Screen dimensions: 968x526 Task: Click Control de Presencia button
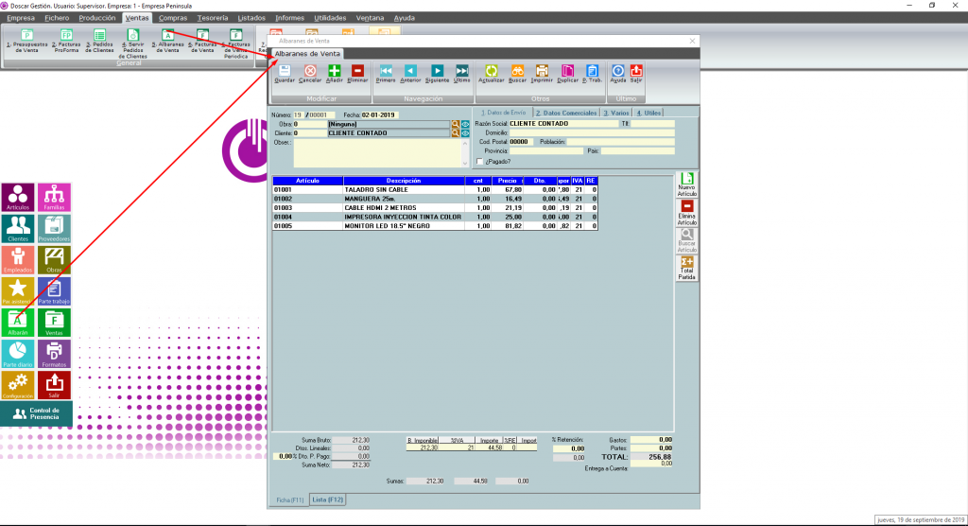click(37, 413)
